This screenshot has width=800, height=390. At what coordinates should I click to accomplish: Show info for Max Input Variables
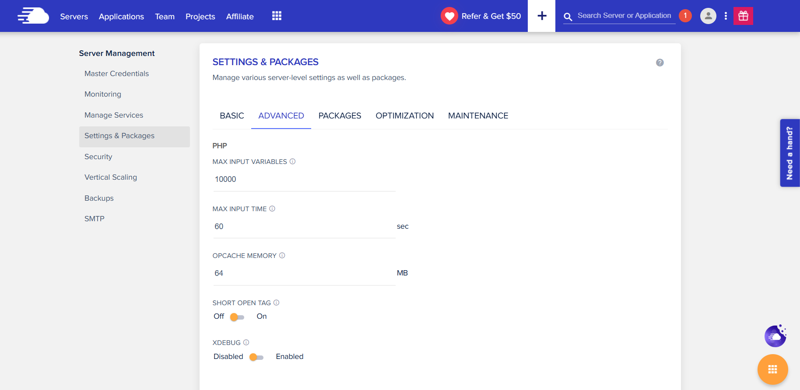(292, 161)
